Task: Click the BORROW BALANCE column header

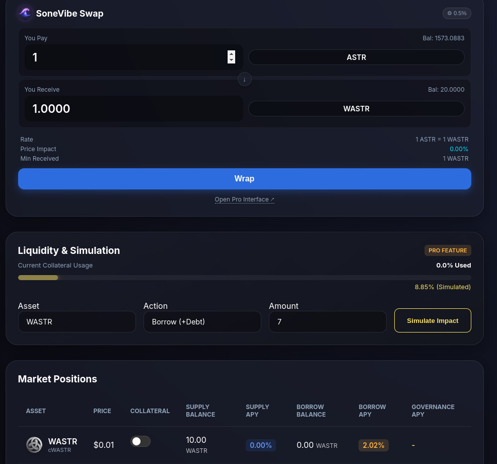Action: coord(311,411)
